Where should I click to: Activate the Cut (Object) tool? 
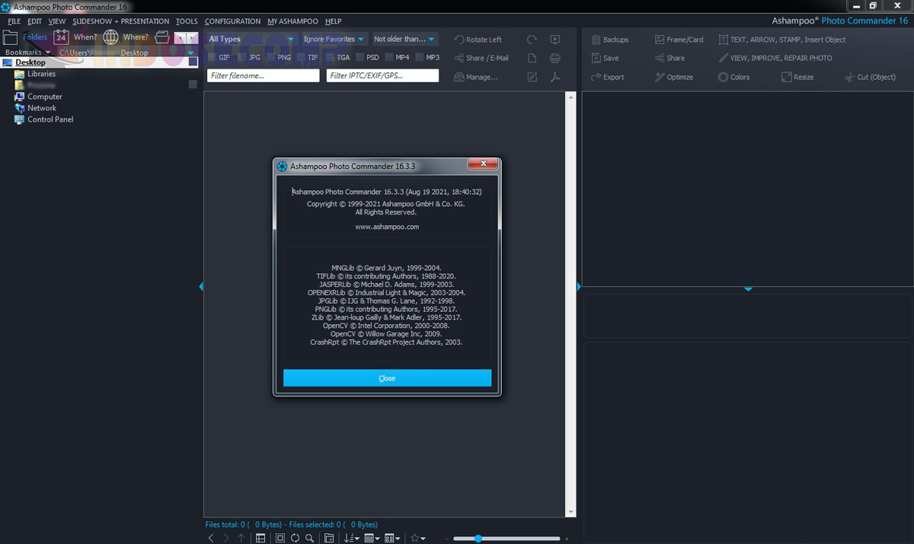point(870,77)
